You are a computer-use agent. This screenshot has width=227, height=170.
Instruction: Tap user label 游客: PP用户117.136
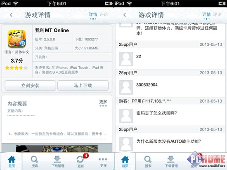(x=145, y=101)
